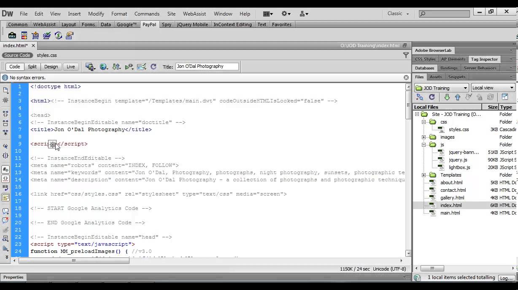Open the Server Behaviors tab
Viewport: 518px width, 290px height.
[480, 68]
